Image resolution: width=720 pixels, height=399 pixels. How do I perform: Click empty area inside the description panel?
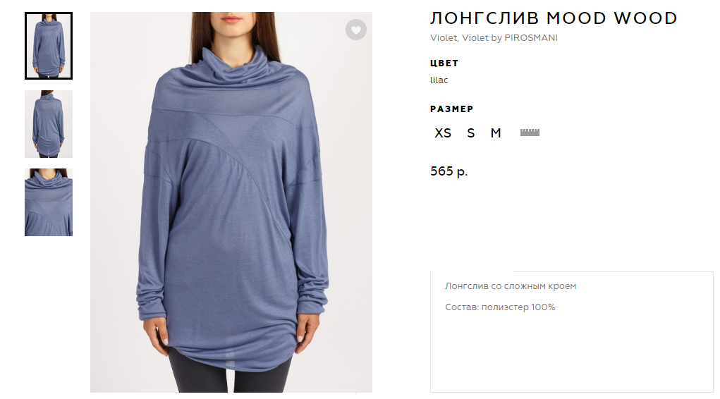[572, 354]
